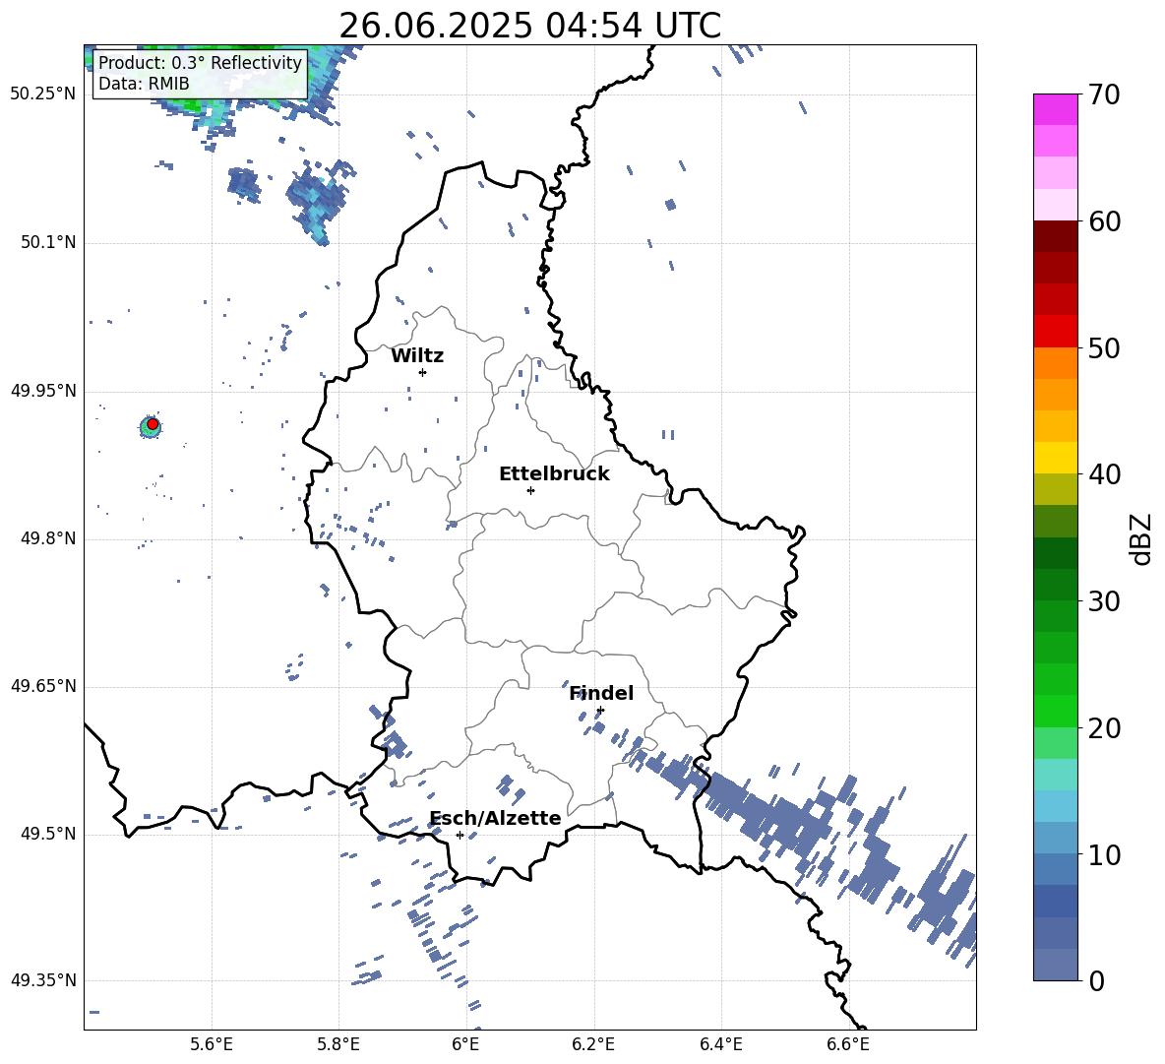Click the 5.8°E longitude label
This screenshot has height=1064, width=1165.
[338, 1044]
